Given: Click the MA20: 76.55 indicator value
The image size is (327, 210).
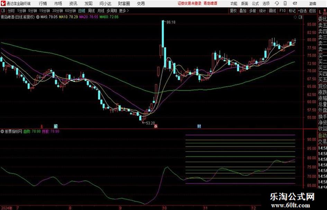Looking at the screenshot, I should pos(89,17).
